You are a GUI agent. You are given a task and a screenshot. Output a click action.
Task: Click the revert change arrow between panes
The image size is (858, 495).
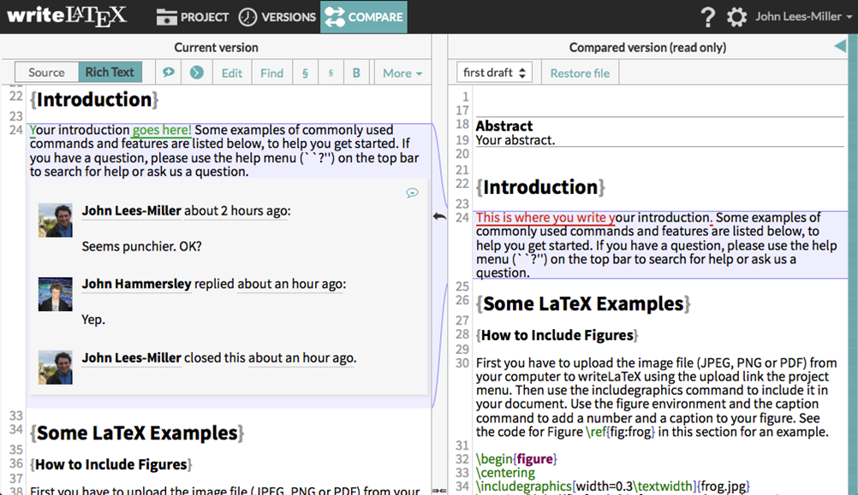[439, 217]
